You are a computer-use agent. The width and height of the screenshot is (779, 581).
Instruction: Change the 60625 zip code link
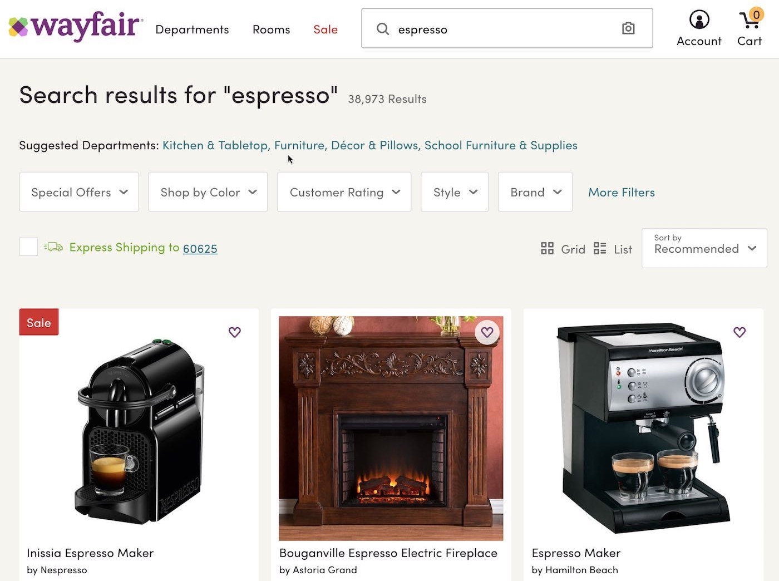(x=200, y=248)
